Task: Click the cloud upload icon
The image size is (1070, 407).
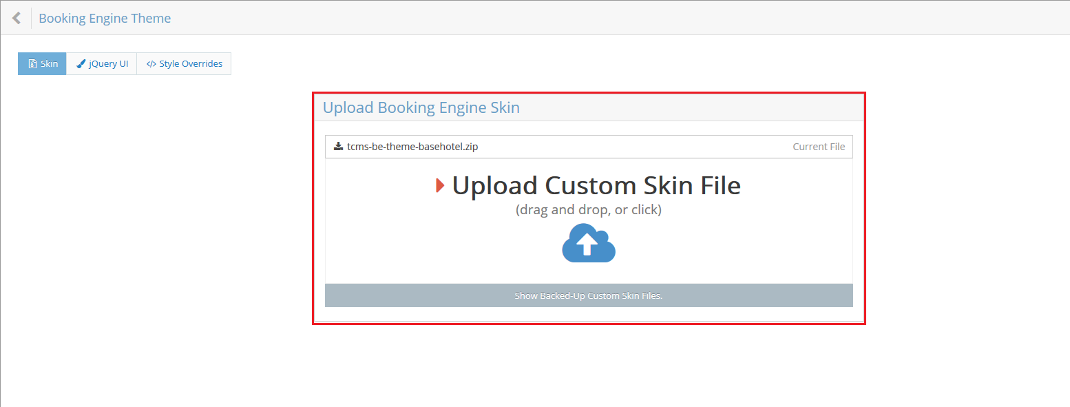Action: tap(588, 243)
